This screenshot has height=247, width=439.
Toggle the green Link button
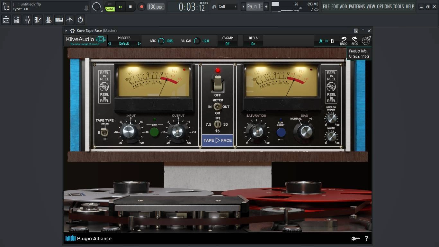[155, 132]
